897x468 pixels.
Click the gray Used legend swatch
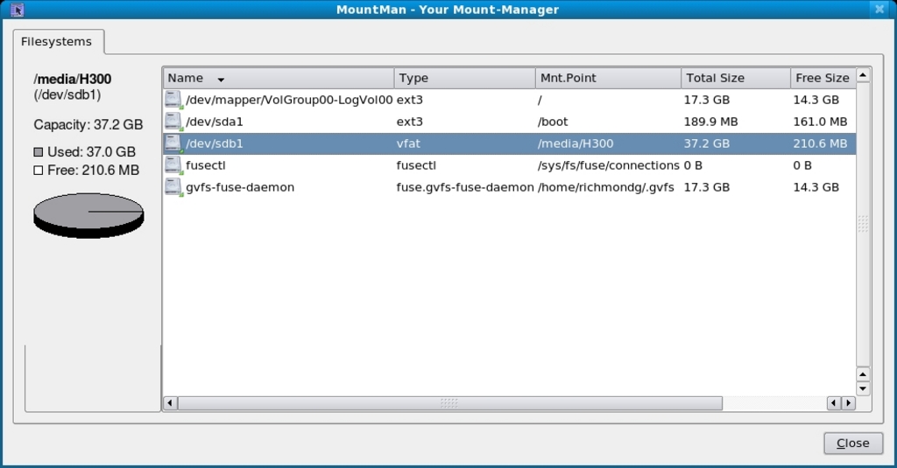(x=39, y=152)
